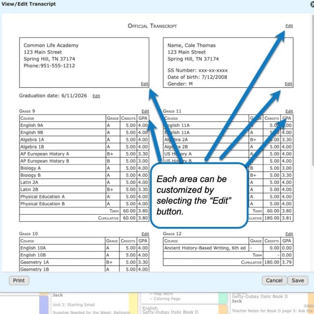The height and width of the screenshot is (314, 314).
Task: Select the English 10A course cell
Action: (x=62, y=248)
